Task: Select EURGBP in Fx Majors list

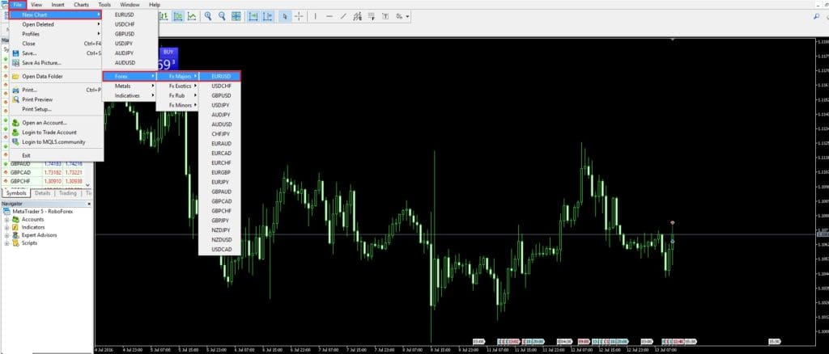Action: 220,172
